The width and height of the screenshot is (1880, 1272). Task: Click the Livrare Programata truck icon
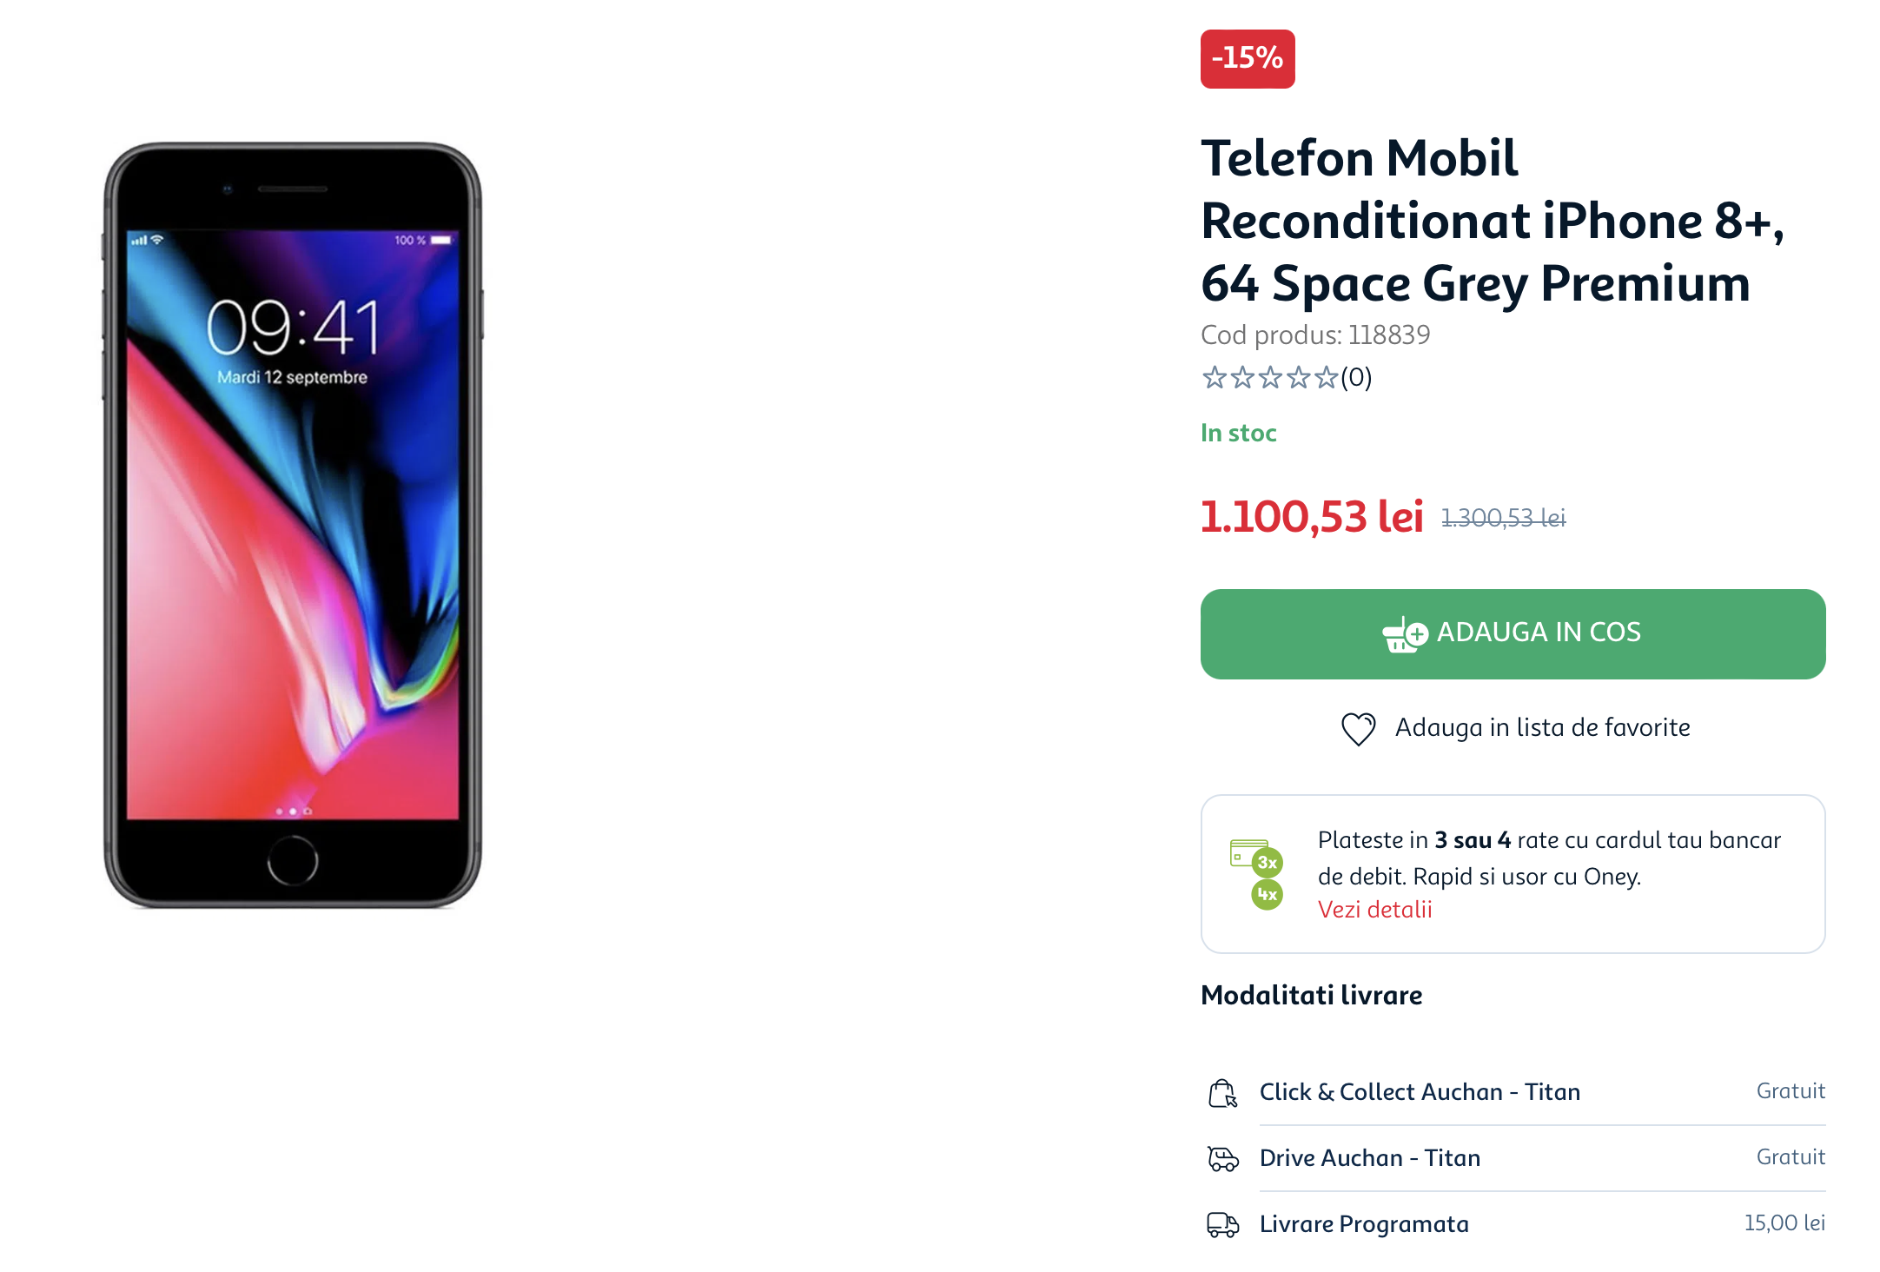click(1223, 1224)
